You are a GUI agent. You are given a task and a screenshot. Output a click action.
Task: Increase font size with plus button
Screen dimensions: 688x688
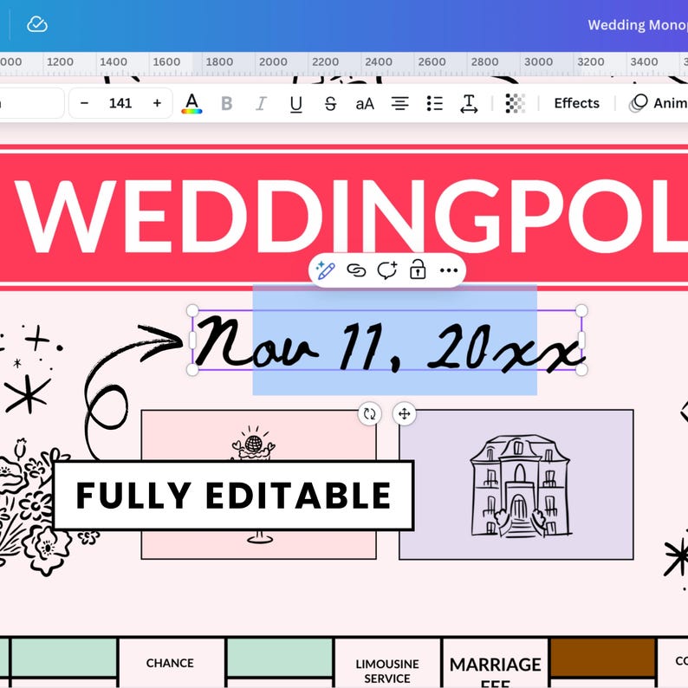click(157, 104)
